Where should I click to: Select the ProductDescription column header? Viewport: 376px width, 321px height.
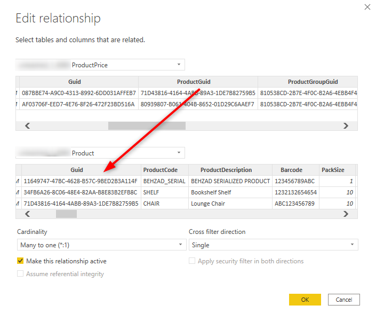(x=230, y=170)
